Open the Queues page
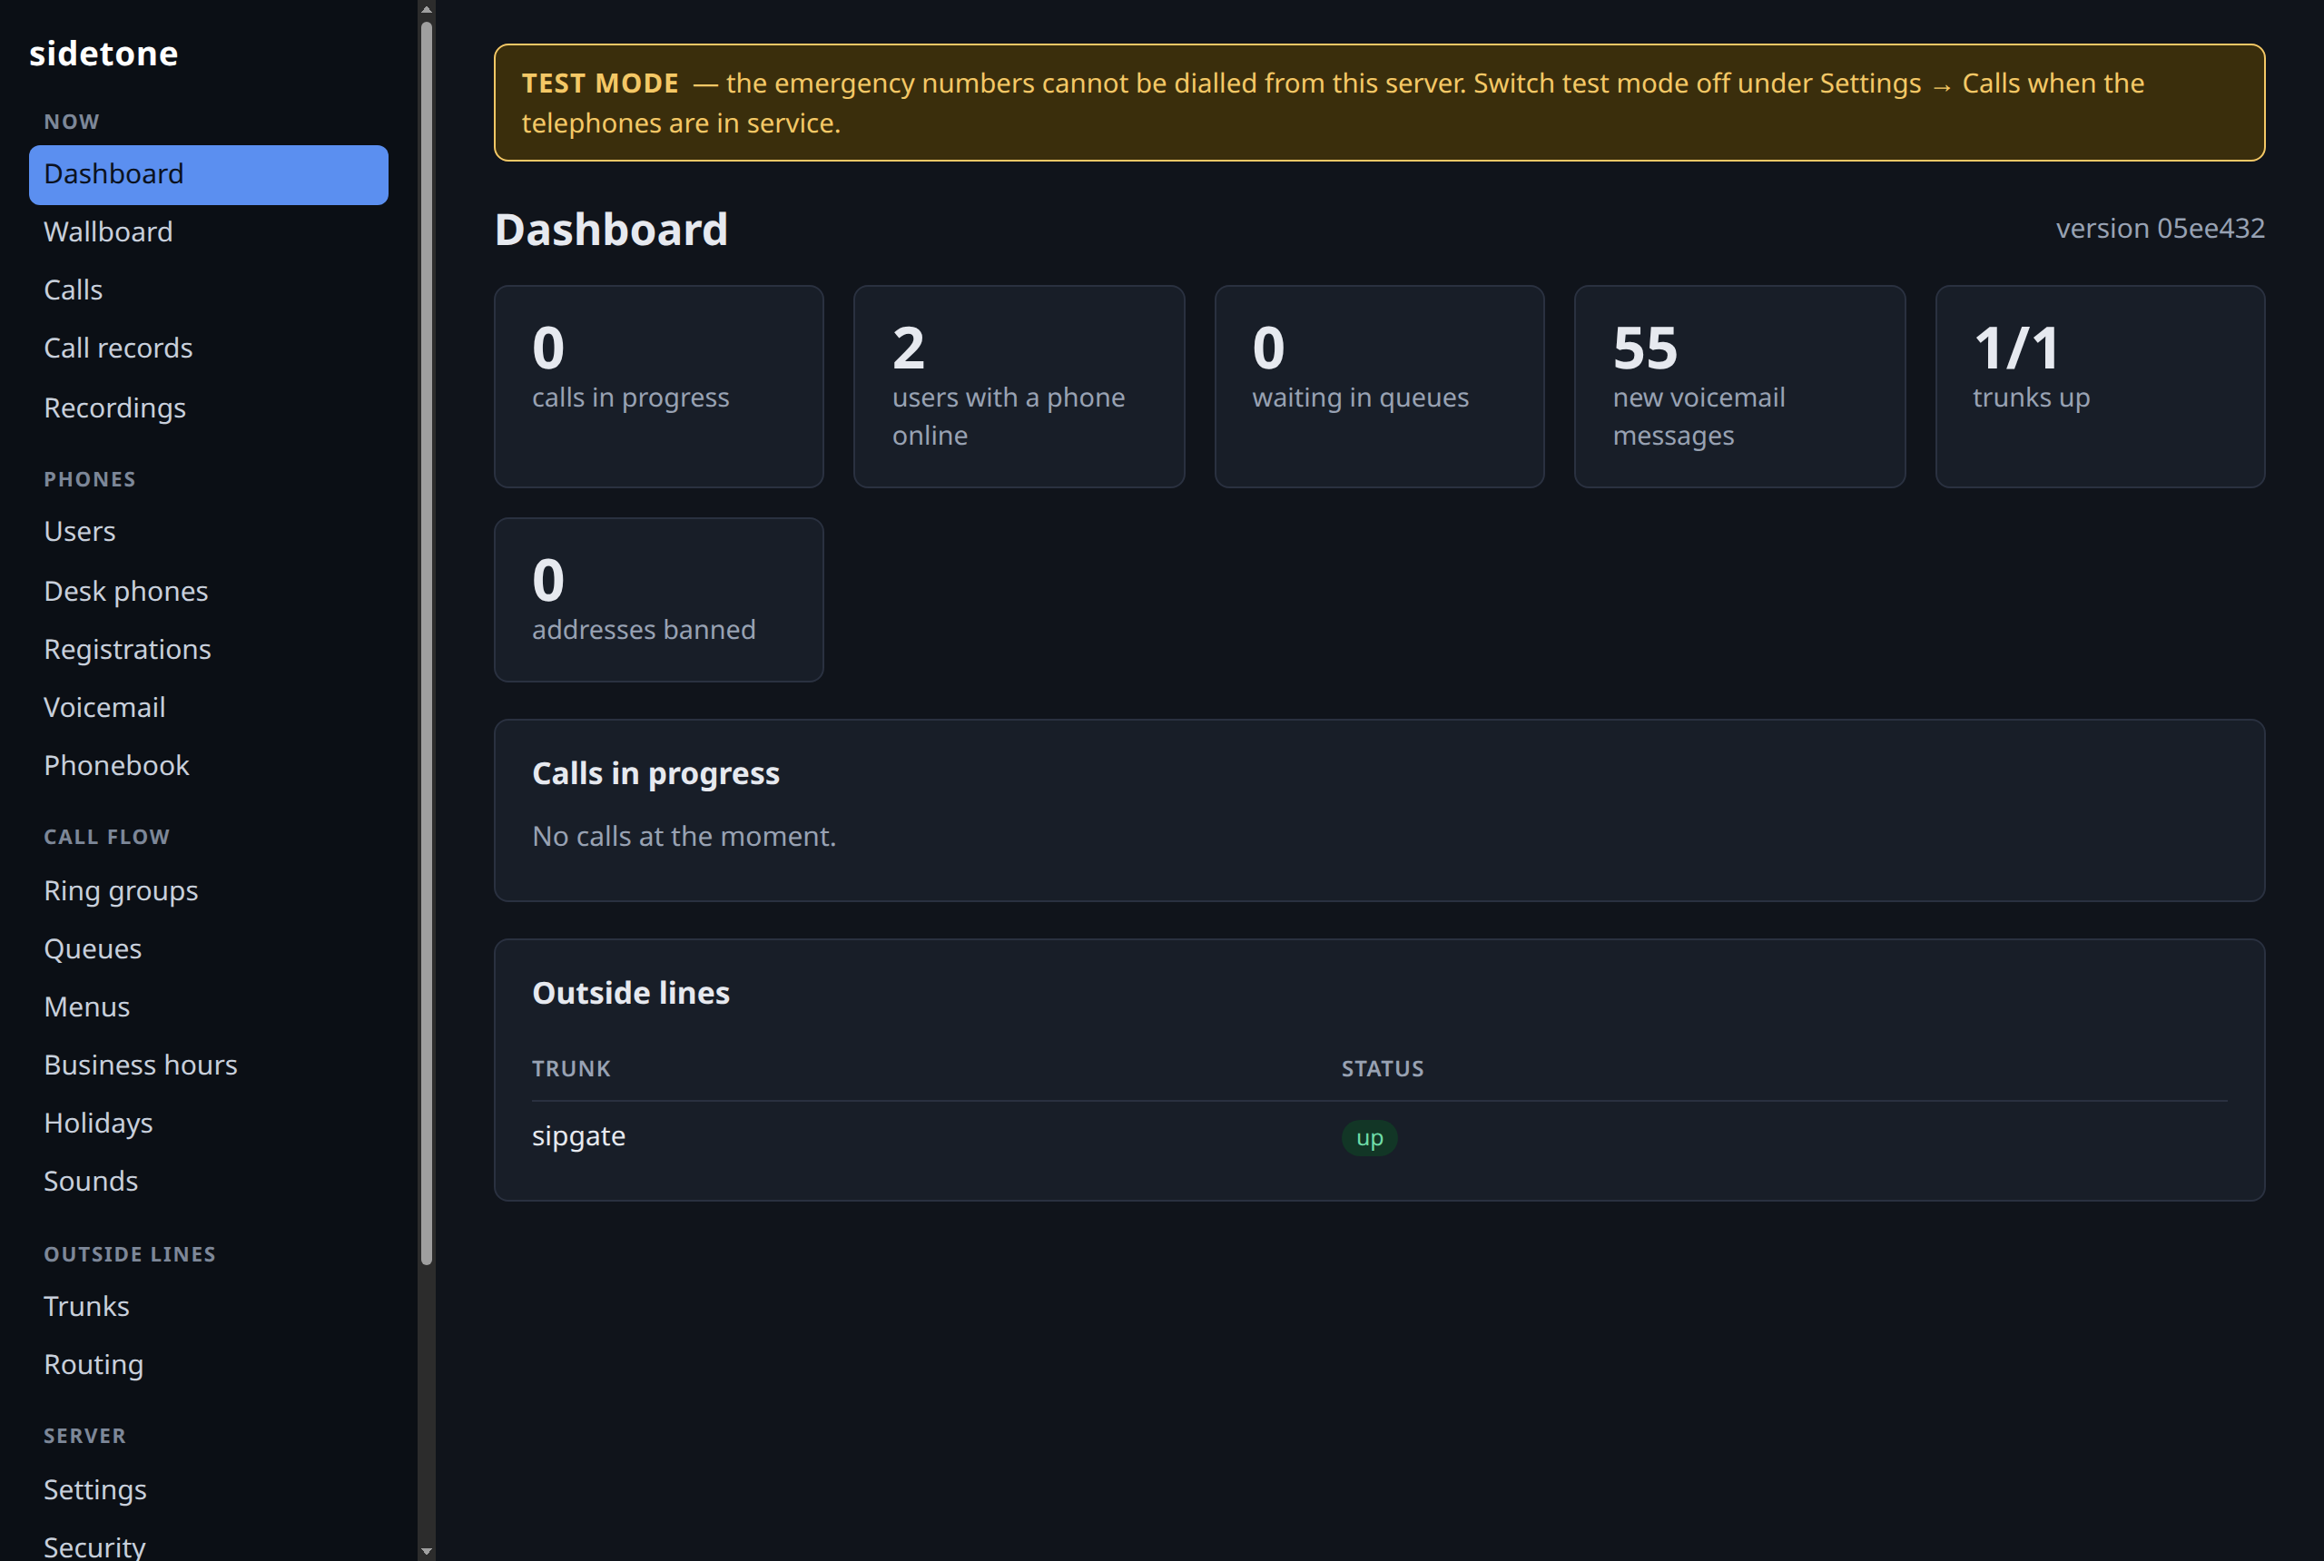The image size is (2324, 1561). [x=208, y=948]
